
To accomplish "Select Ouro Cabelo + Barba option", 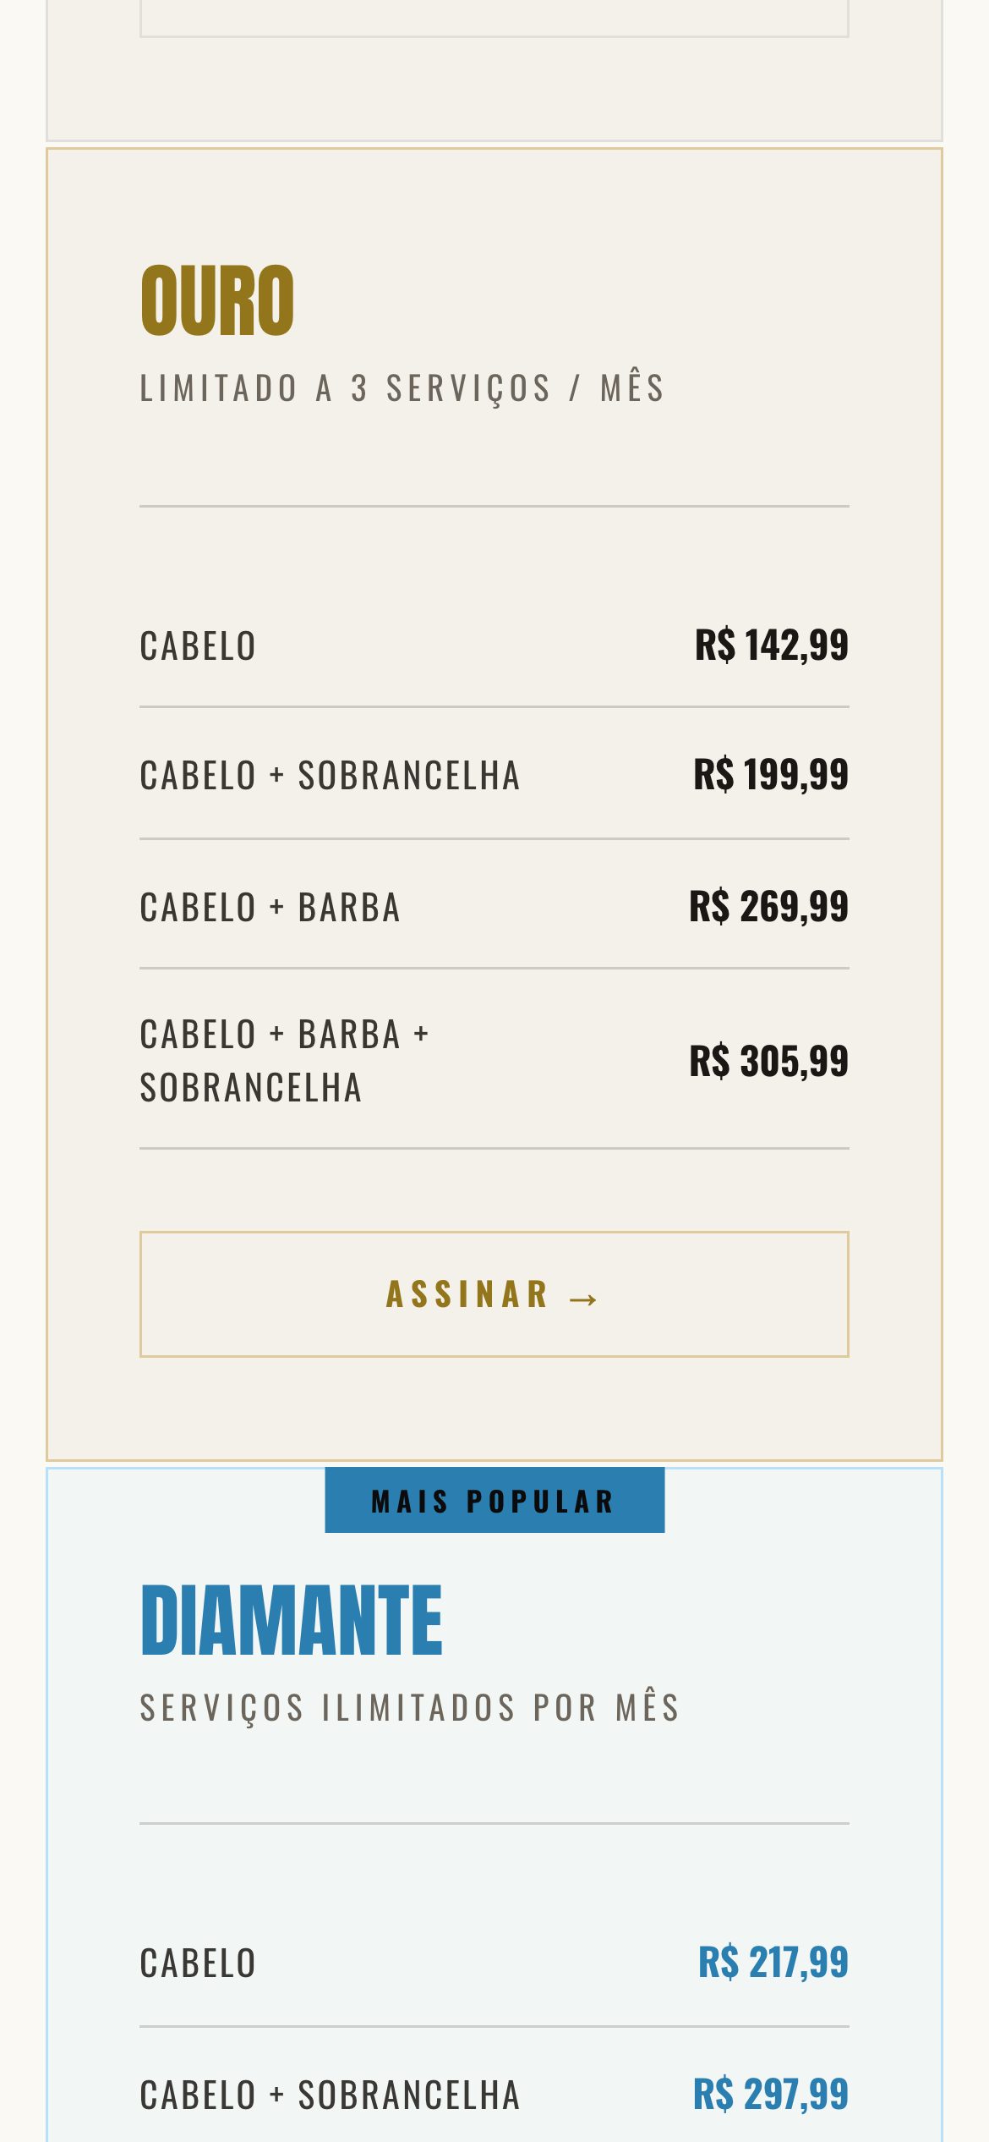I will pyautogui.click(x=494, y=906).
